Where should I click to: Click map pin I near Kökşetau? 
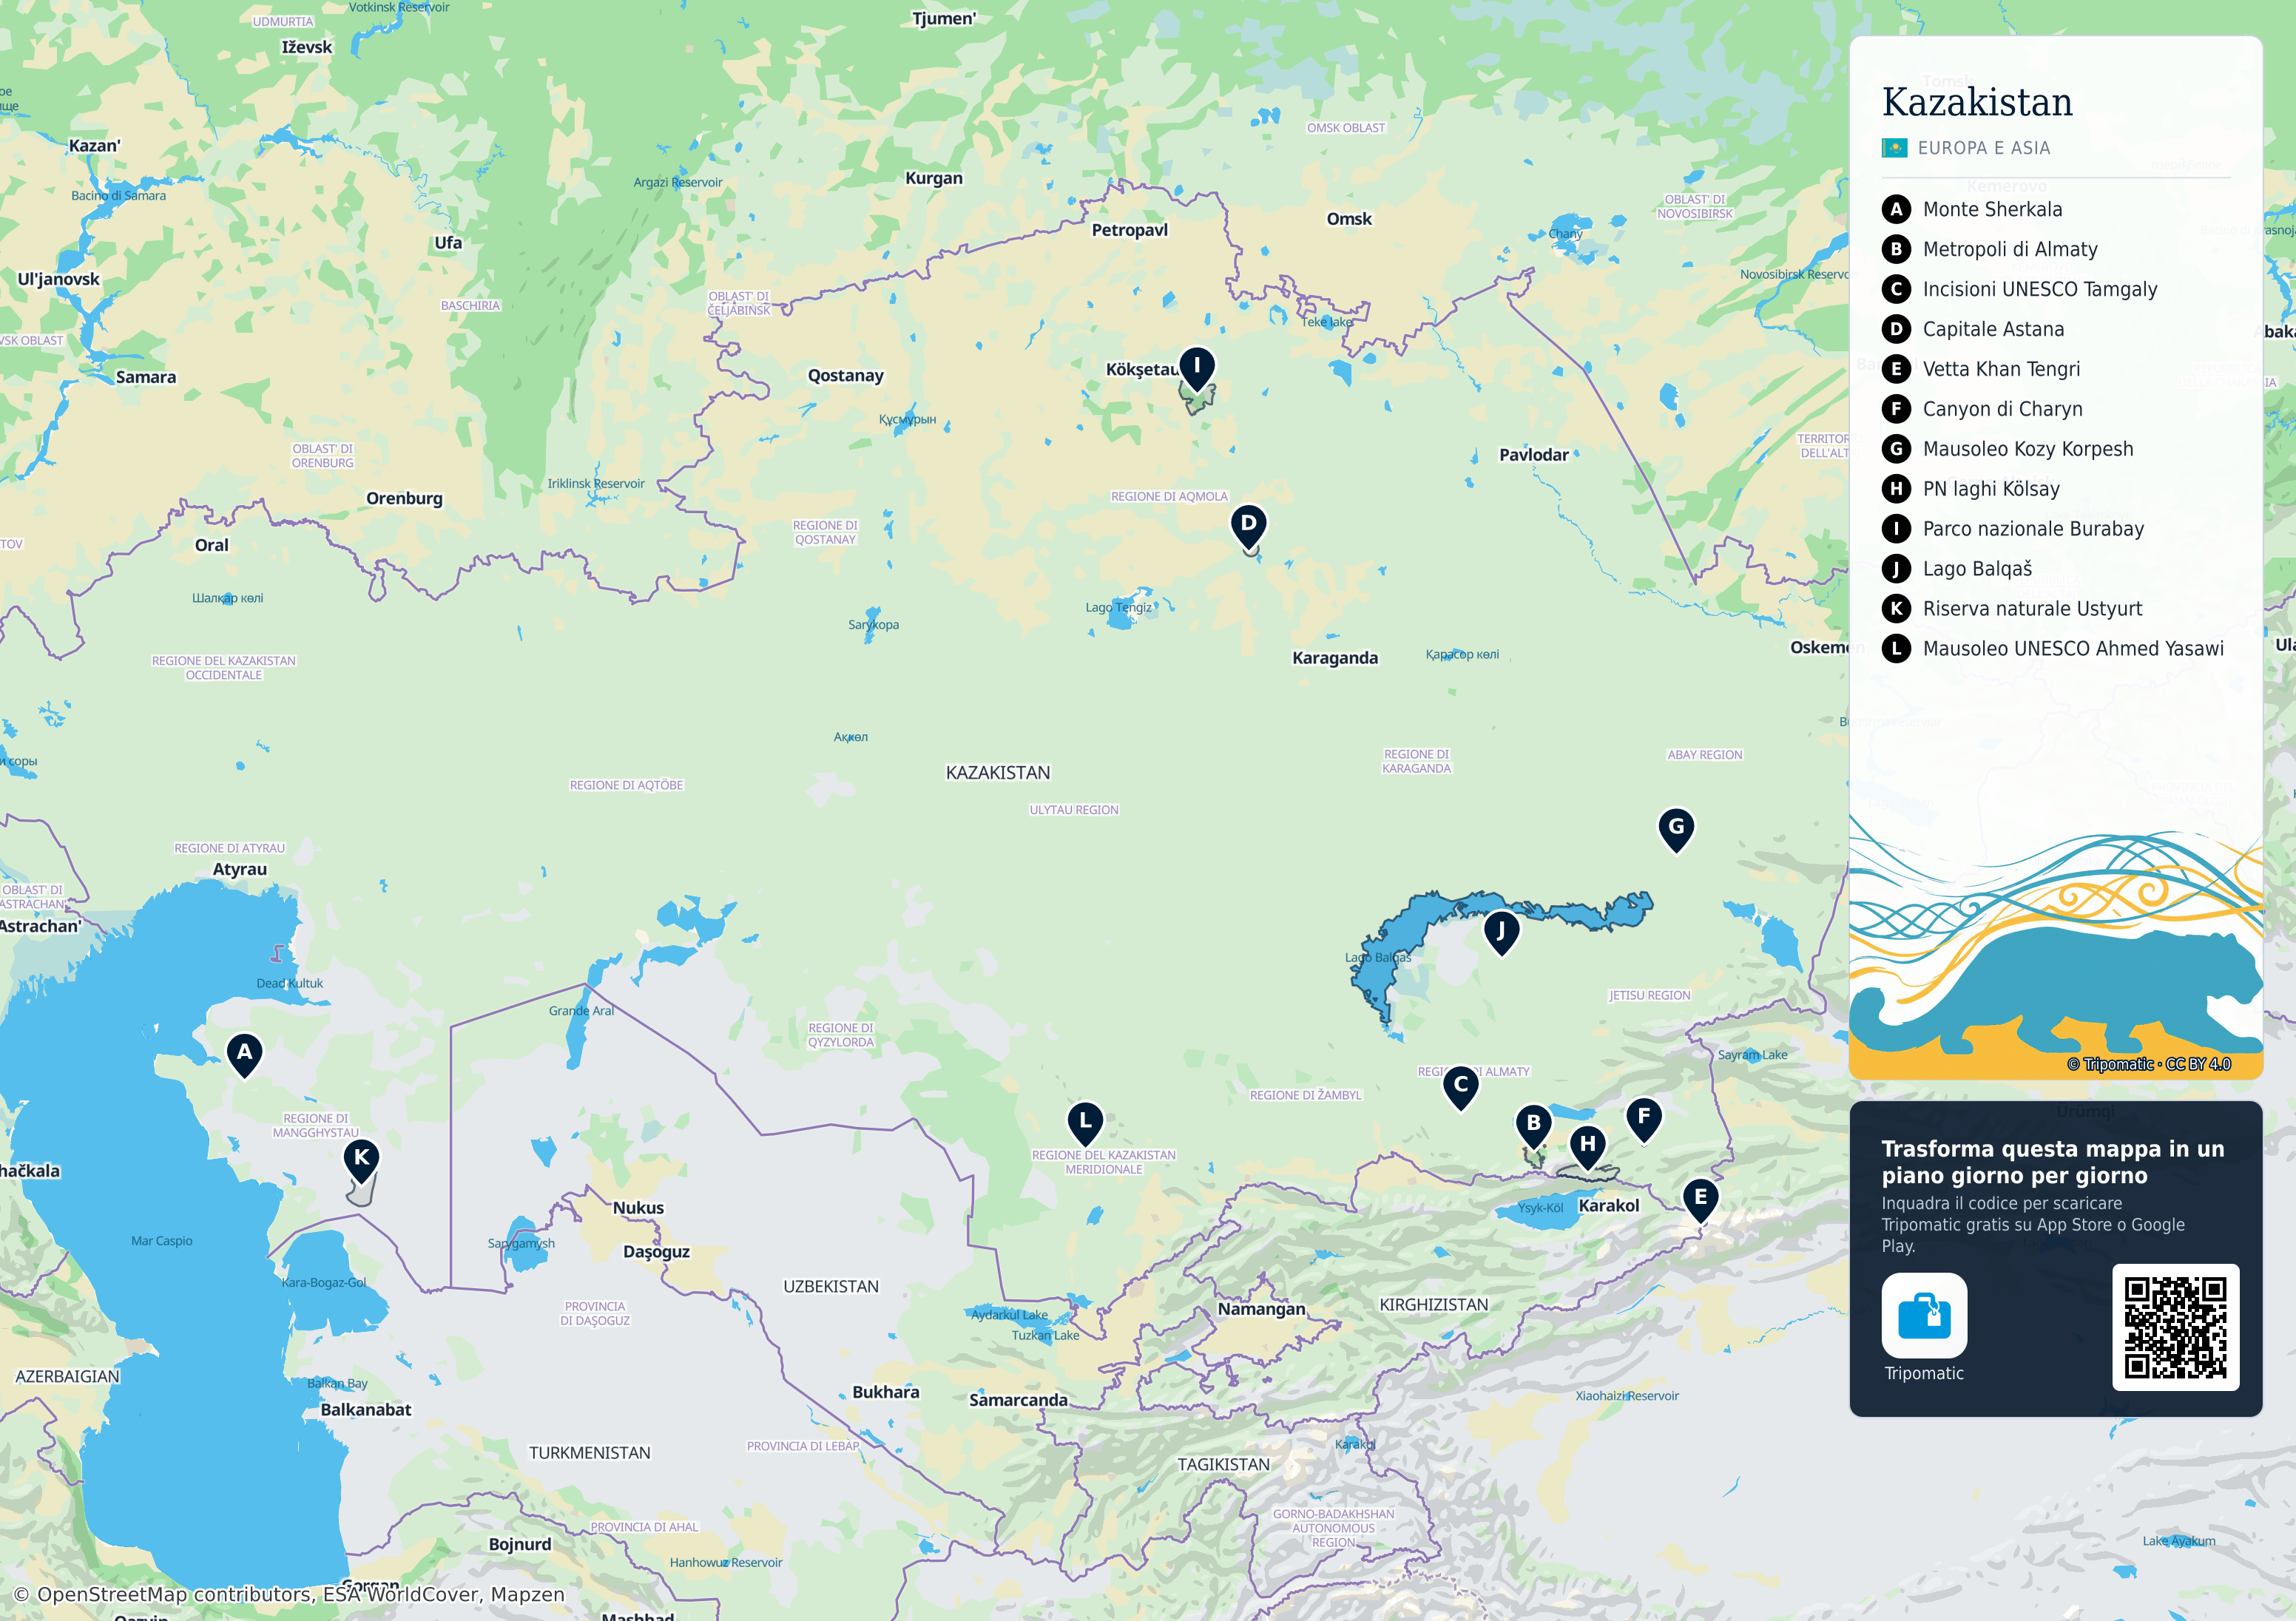[1196, 368]
